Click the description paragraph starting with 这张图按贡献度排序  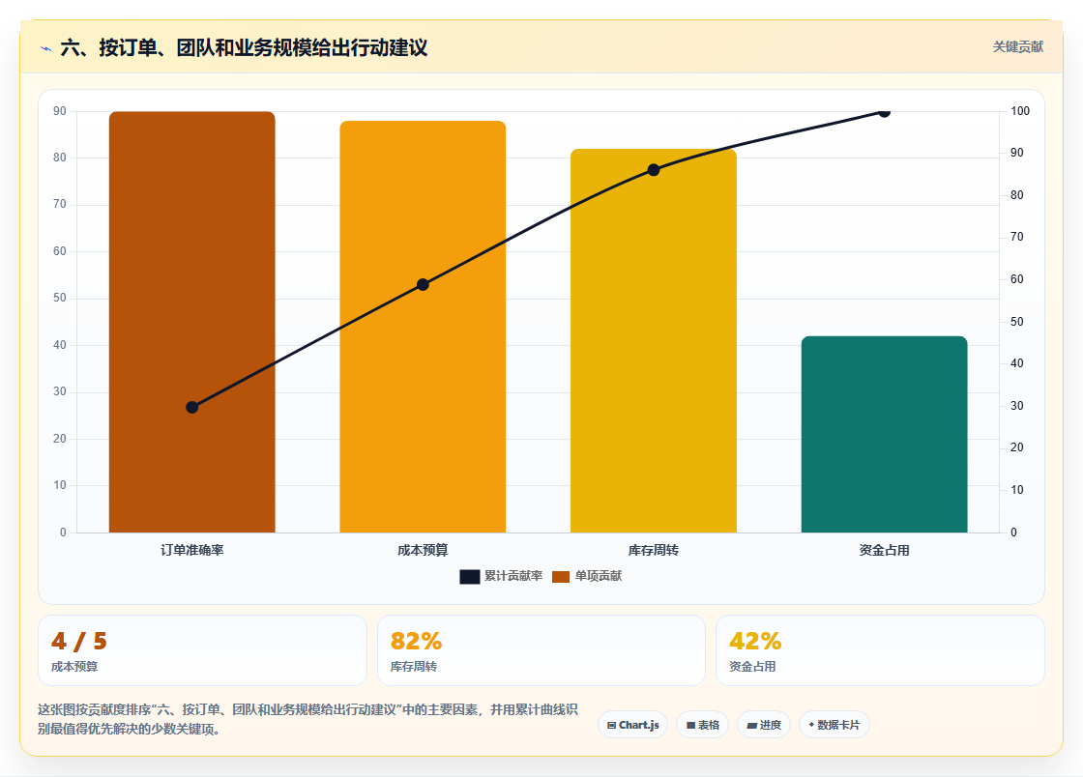point(307,719)
